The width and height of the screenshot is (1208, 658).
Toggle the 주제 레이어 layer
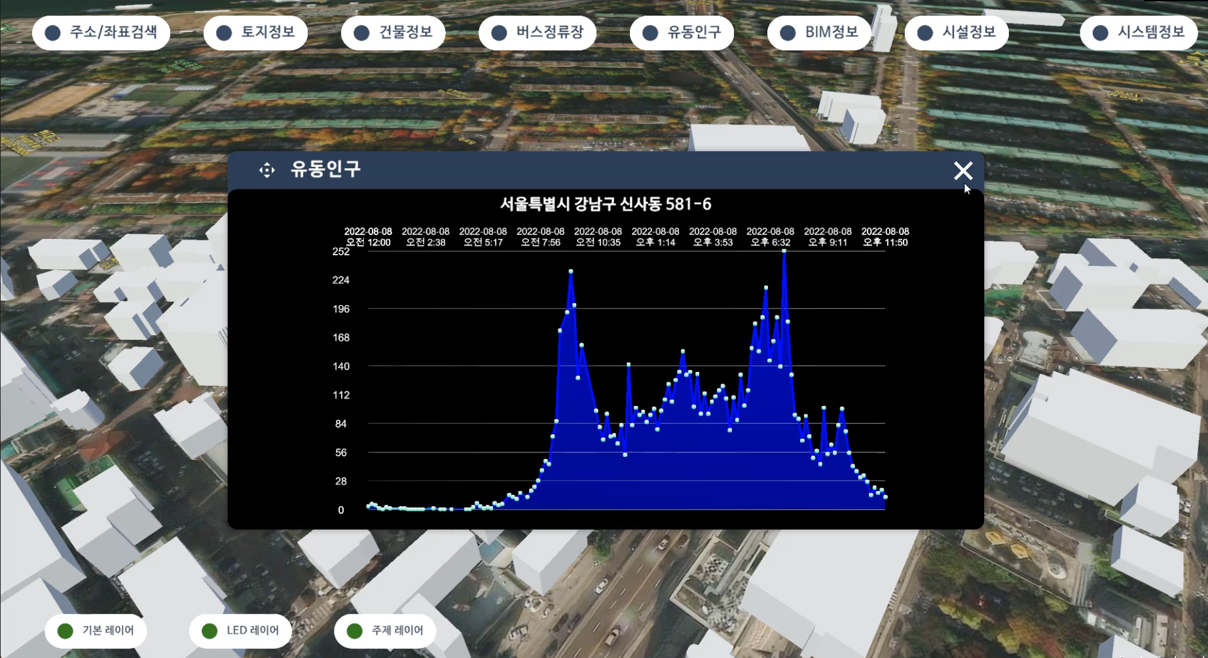click(x=385, y=631)
